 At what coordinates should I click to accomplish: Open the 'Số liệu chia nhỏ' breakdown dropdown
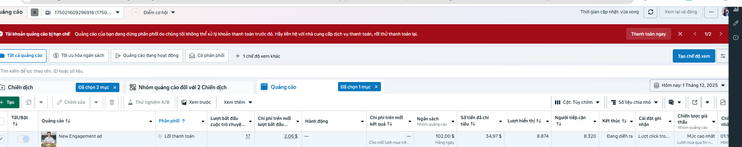point(634,102)
